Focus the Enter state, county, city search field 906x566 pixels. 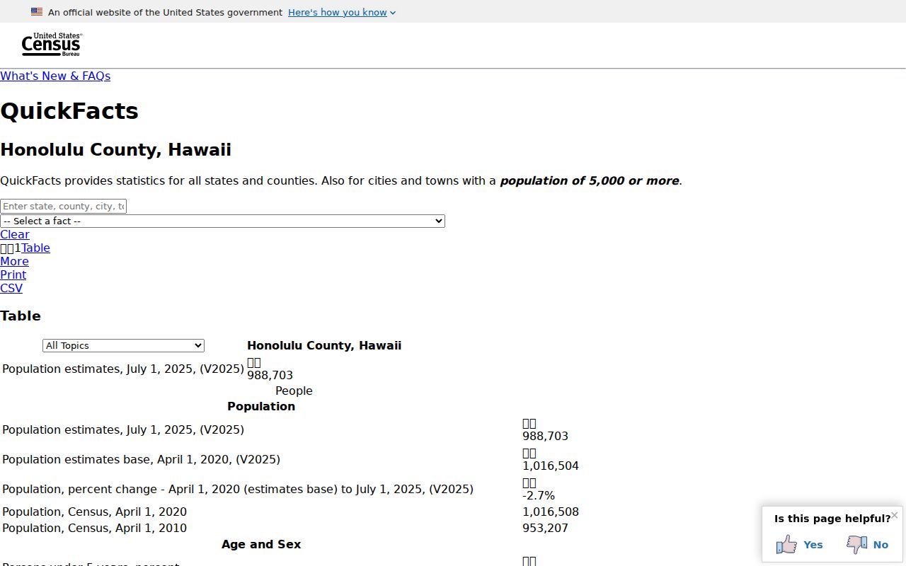pyautogui.click(x=64, y=206)
